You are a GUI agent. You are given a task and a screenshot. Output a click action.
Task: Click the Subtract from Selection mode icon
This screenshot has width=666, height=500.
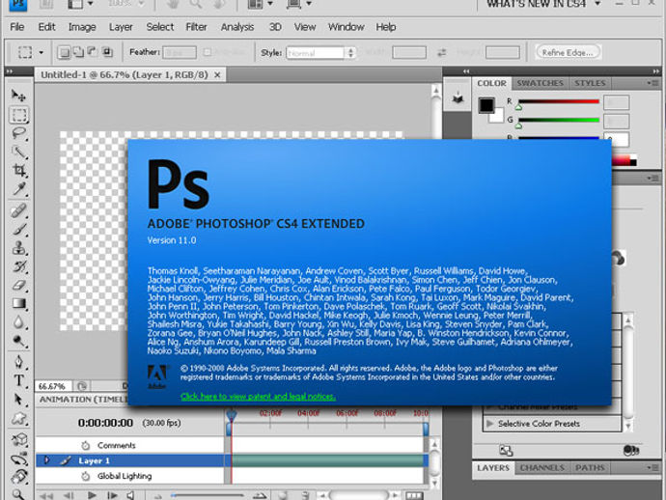(x=92, y=52)
